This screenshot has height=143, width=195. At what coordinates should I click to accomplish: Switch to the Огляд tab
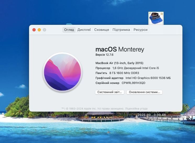[x=69, y=30]
